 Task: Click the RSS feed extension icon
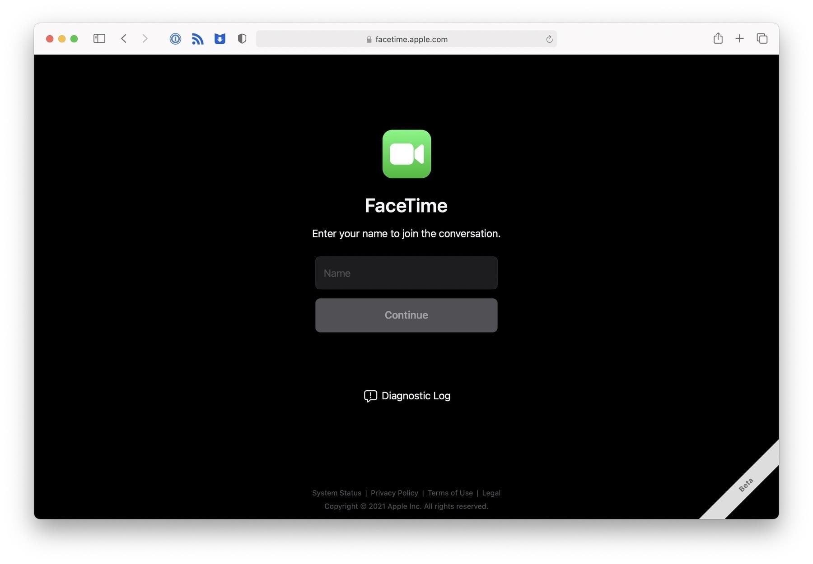pyautogui.click(x=197, y=39)
